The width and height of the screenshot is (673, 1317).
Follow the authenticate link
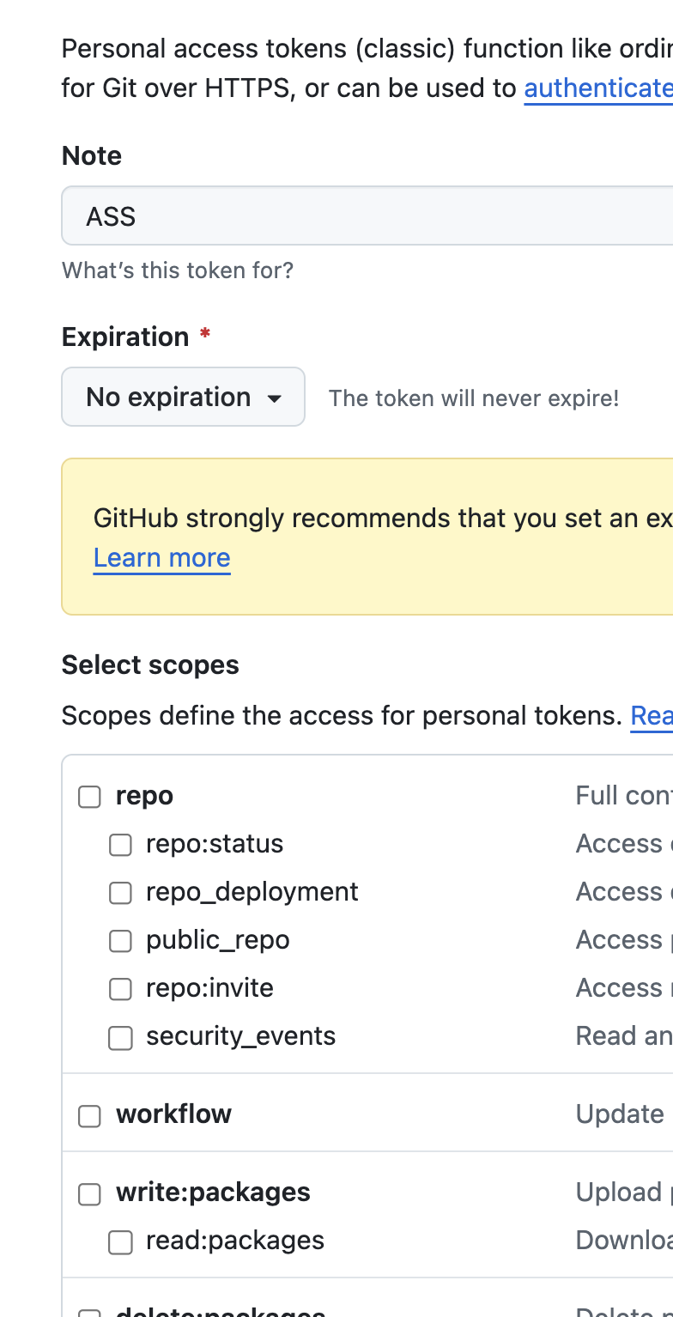coord(598,88)
